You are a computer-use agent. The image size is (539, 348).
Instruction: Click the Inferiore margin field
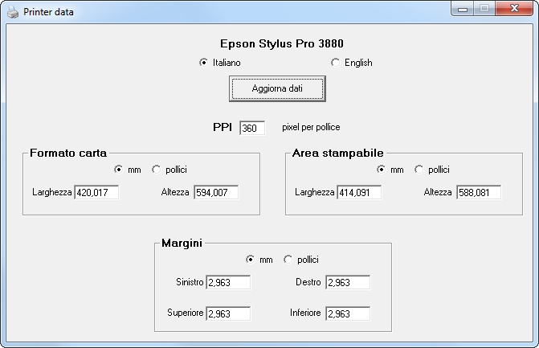click(x=348, y=313)
